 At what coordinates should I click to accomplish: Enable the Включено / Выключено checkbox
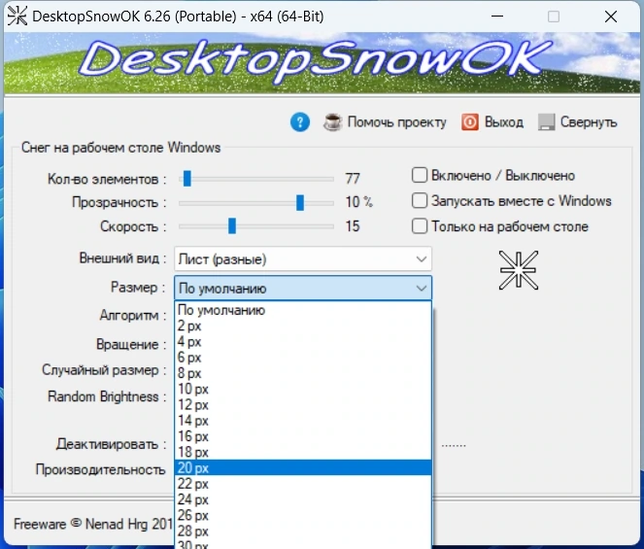click(x=420, y=175)
